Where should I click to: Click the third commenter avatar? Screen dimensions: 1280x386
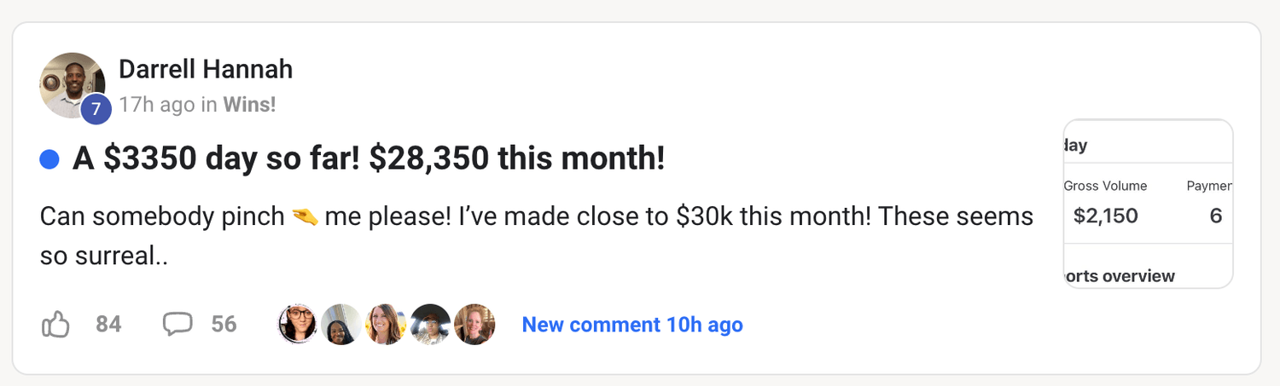point(386,325)
